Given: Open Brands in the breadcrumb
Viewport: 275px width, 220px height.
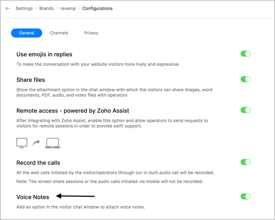Looking at the screenshot, I should coord(46,8).
